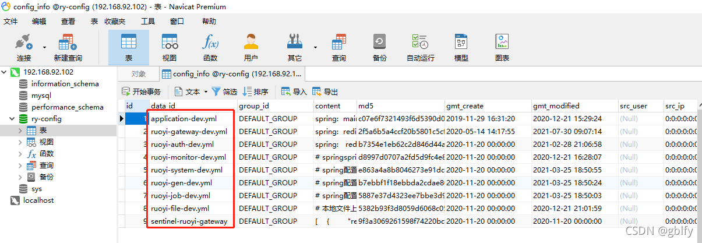Open the 新建查询 (New Query) tool
Screen dimensions: 702x243
pyautogui.click(x=68, y=47)
